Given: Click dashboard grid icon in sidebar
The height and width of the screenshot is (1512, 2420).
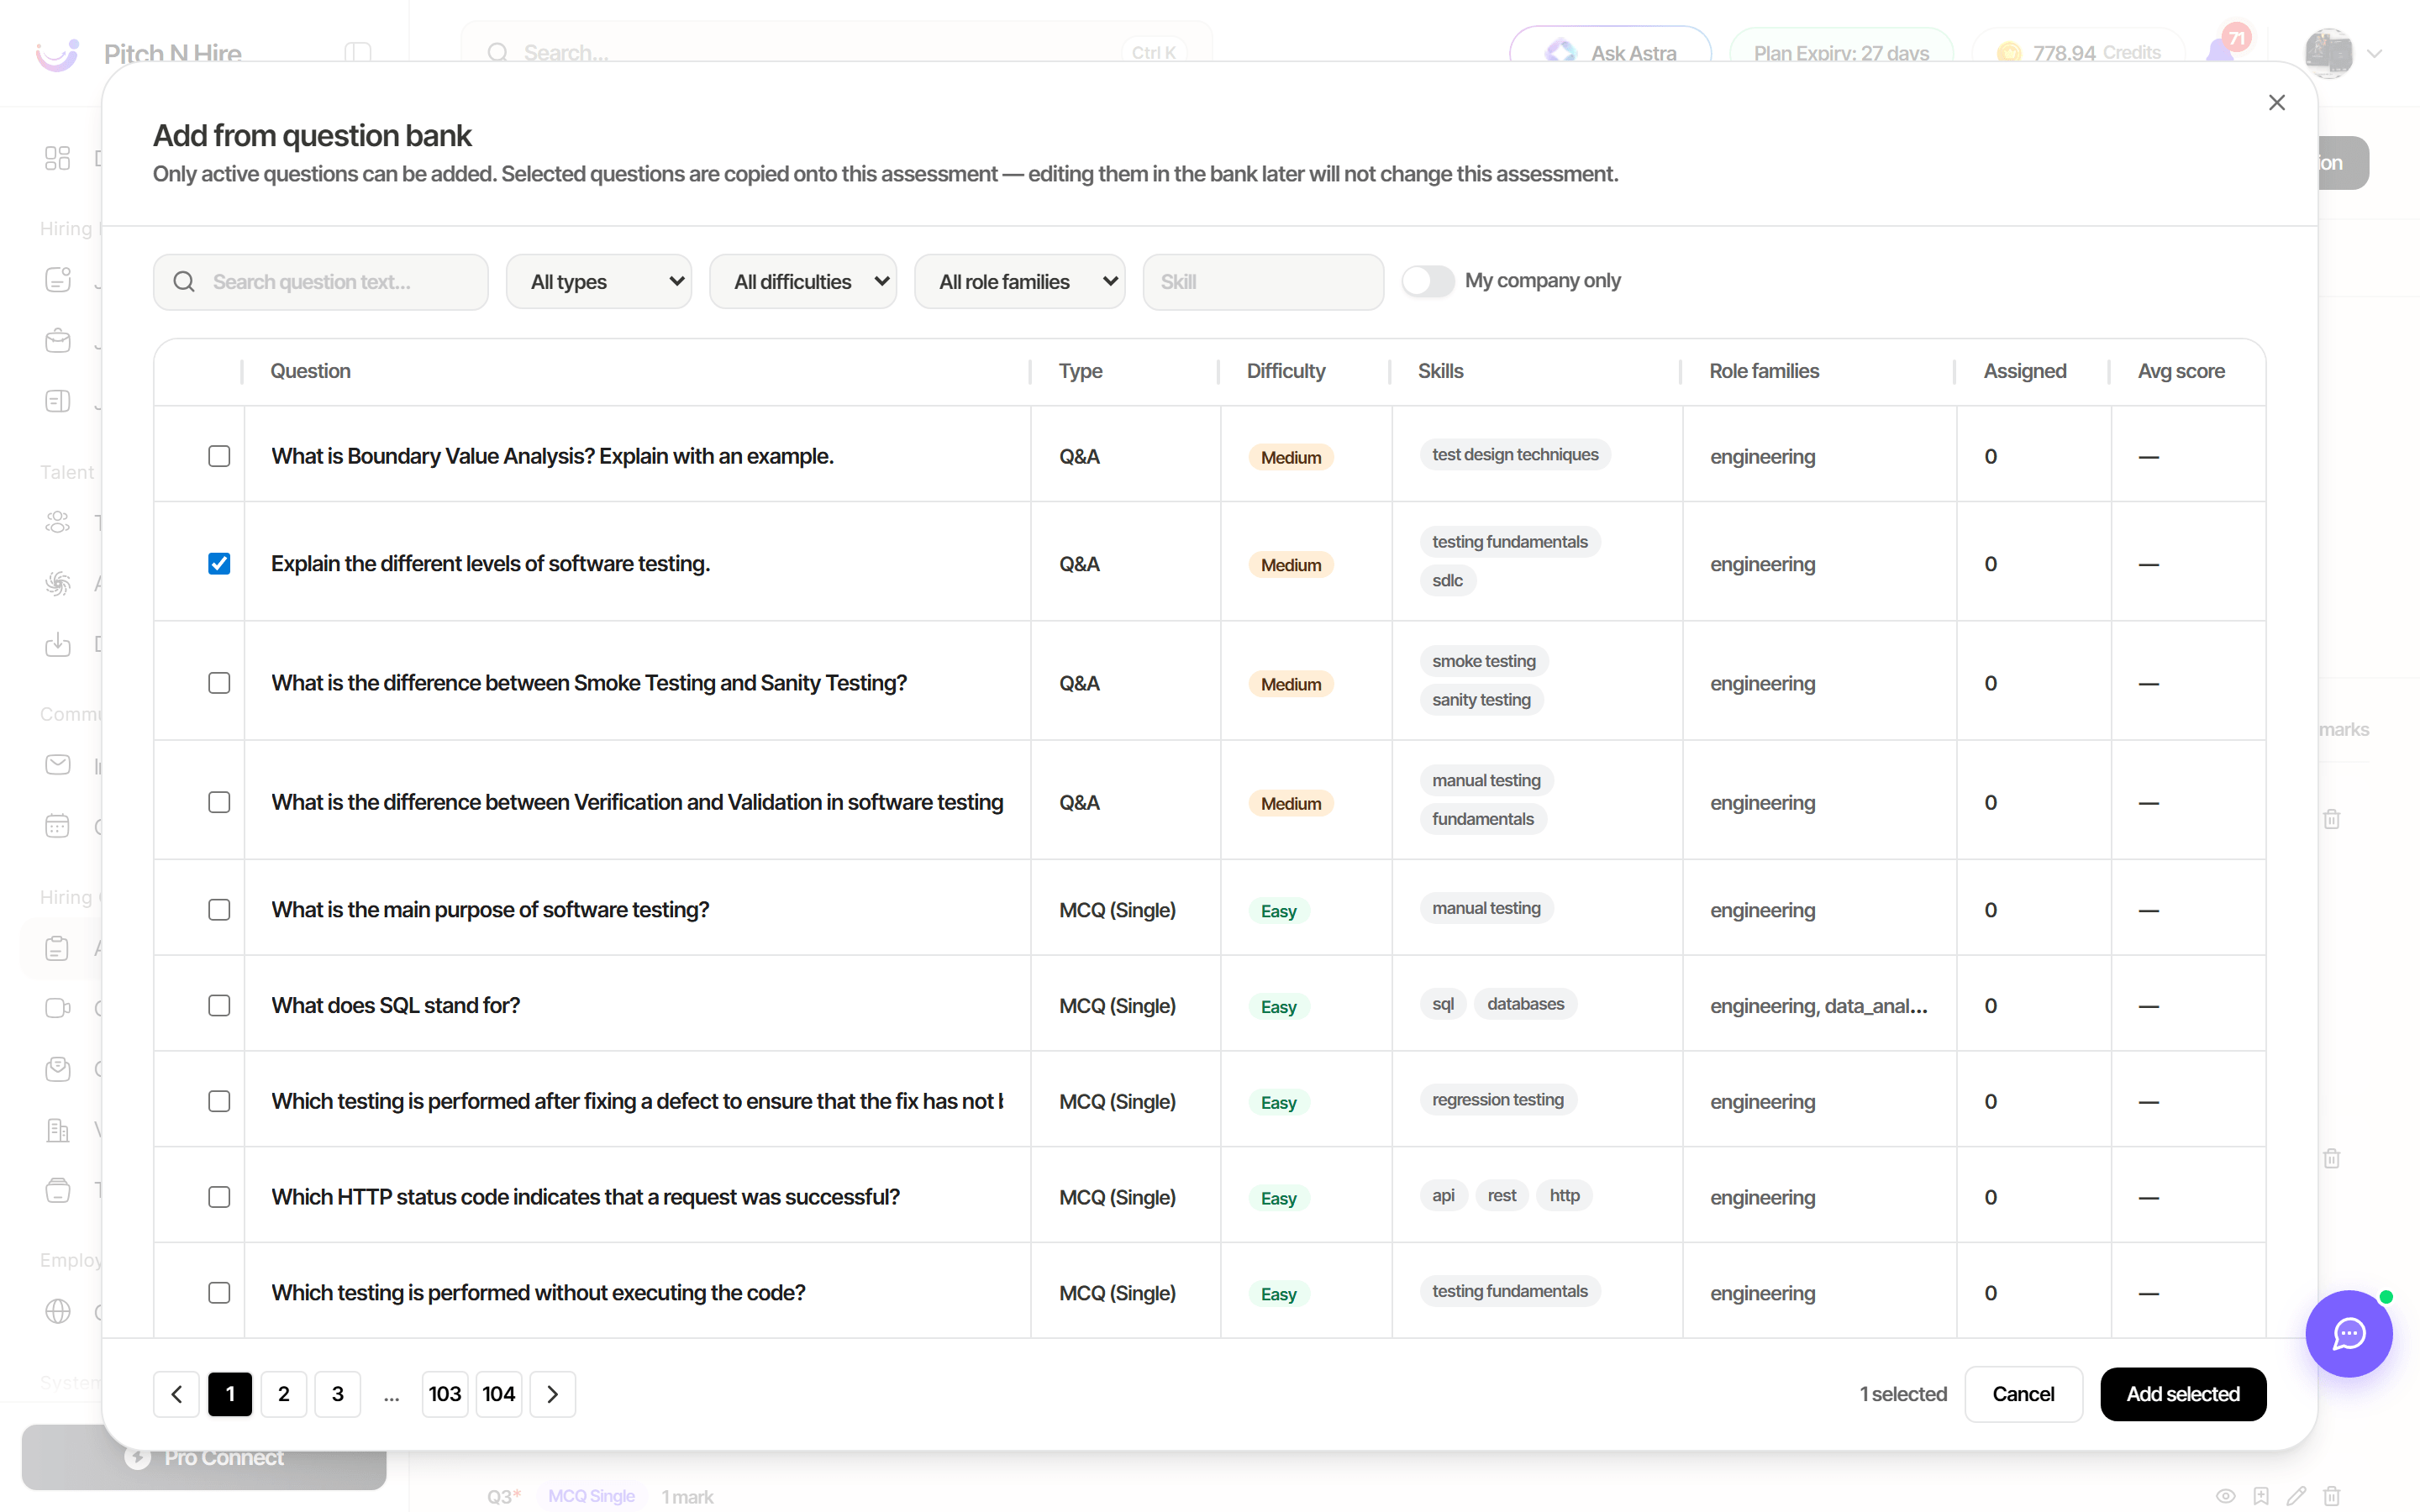Looking at the screenshot, I should [58, 158].
